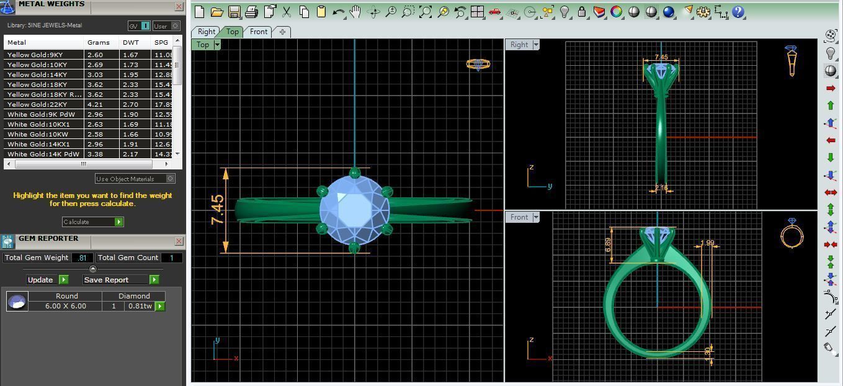Click the Total Gem Weight value field
The height and width of the screenshot is (386, 843).
(83, 258)
